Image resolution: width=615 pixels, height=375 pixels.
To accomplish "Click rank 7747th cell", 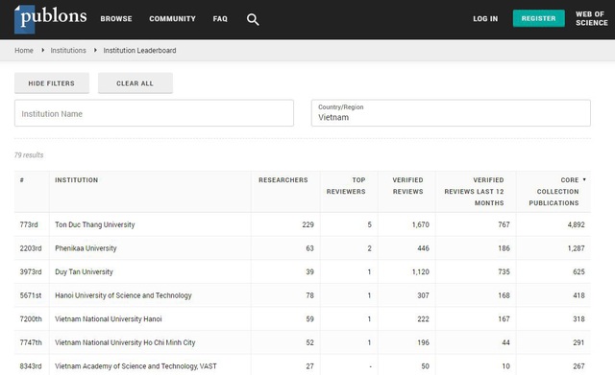I will point(31,342).
